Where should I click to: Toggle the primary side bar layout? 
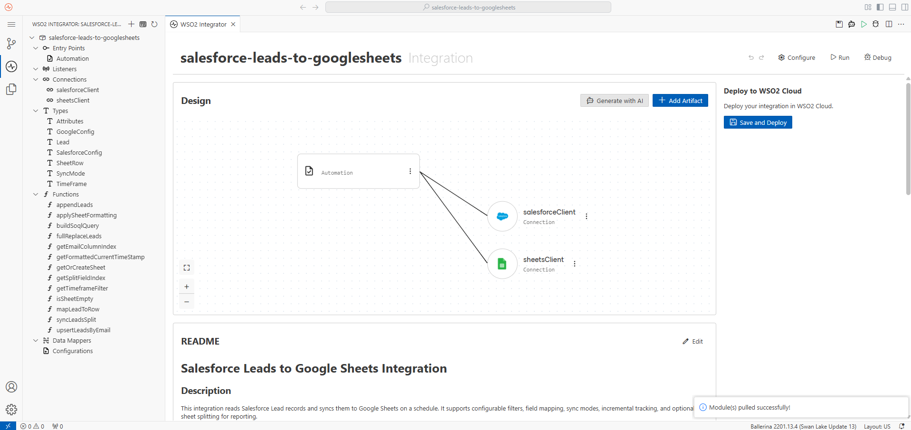pos(880,7)
